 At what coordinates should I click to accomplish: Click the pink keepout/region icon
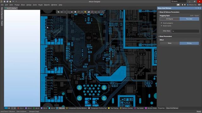click(92, 12)
